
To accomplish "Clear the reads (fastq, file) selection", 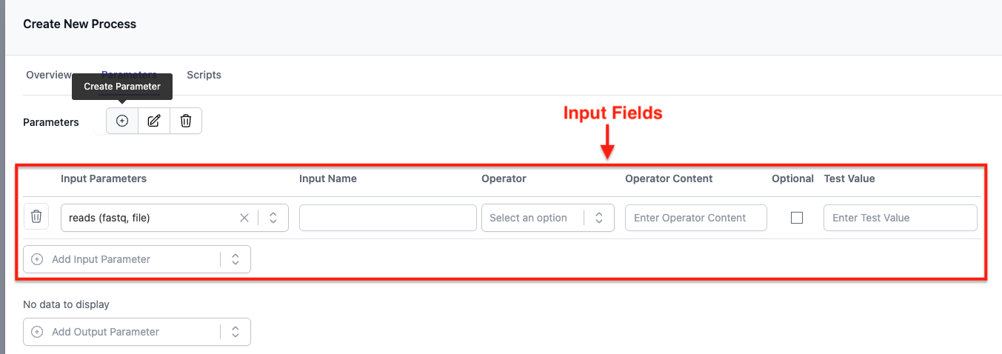I will tap(244, 218).
